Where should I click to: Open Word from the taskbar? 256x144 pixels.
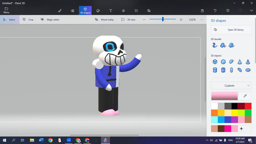[x=41, y=140]
